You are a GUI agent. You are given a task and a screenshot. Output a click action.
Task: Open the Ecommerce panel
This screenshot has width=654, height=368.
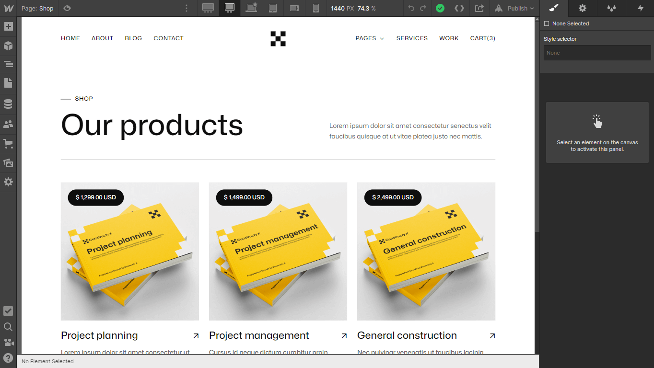pos(8,143)
